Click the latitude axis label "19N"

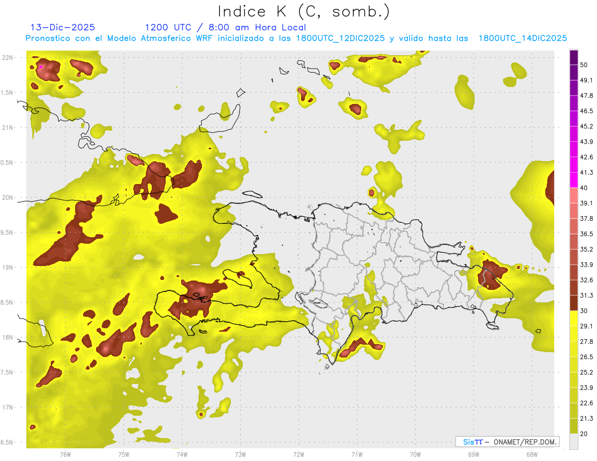pos(7,267)
